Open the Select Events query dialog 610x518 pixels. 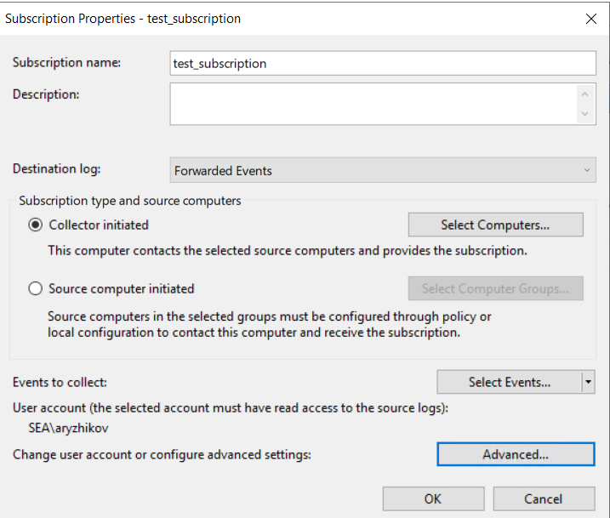coord(509,382)
